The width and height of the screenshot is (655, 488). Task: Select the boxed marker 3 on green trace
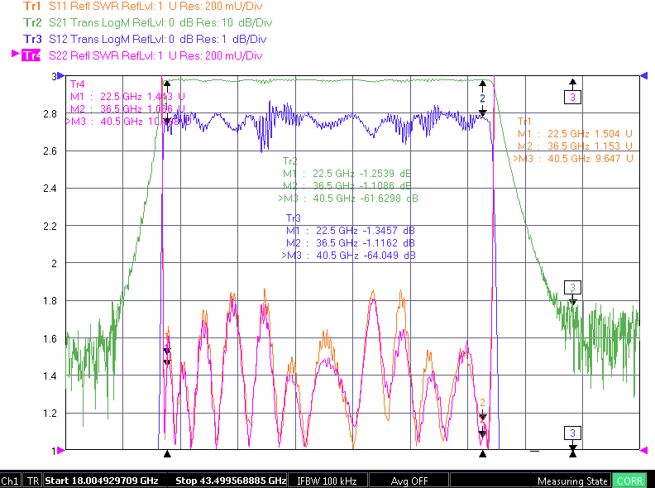[x=572, y=288]
